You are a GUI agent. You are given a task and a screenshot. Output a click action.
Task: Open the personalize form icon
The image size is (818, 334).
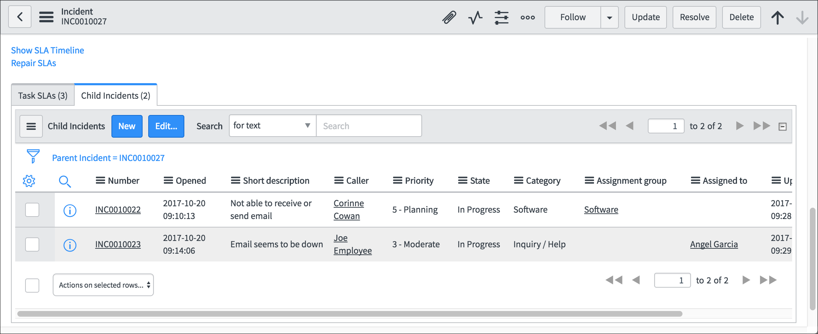click(501, 17)
